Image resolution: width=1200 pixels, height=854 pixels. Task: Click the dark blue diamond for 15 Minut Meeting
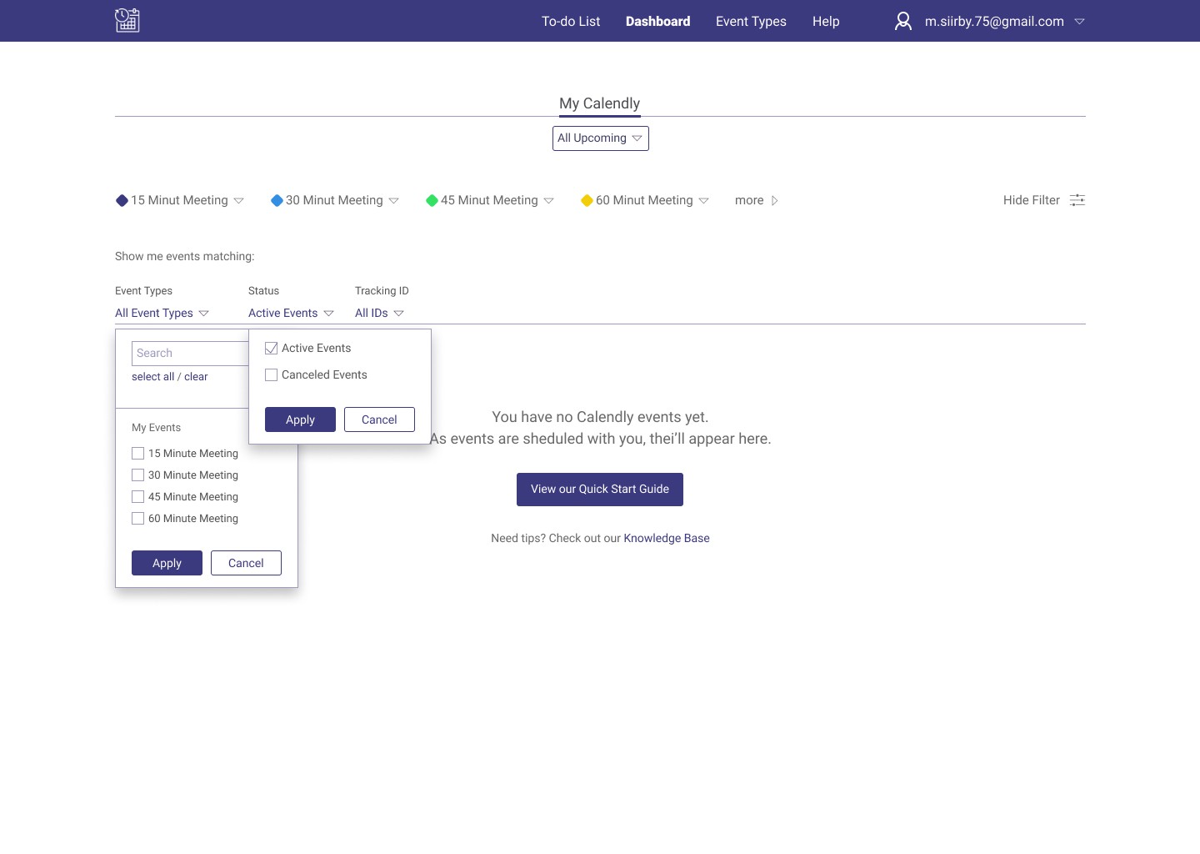tap(122, 200)
